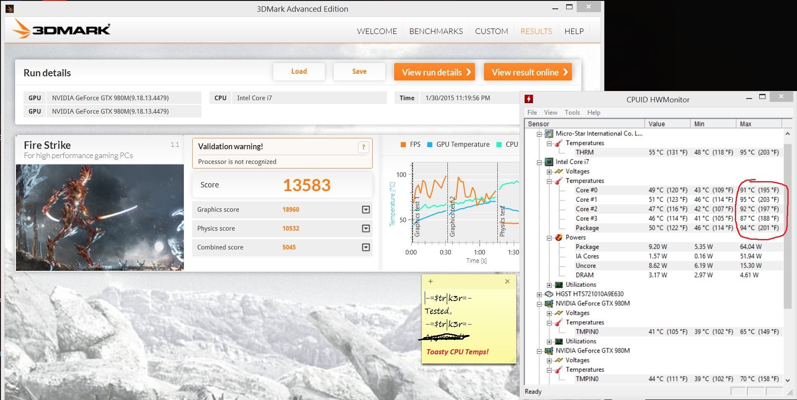Click the HWMonitor vertical scrollbar up arrow

(787, 134)
